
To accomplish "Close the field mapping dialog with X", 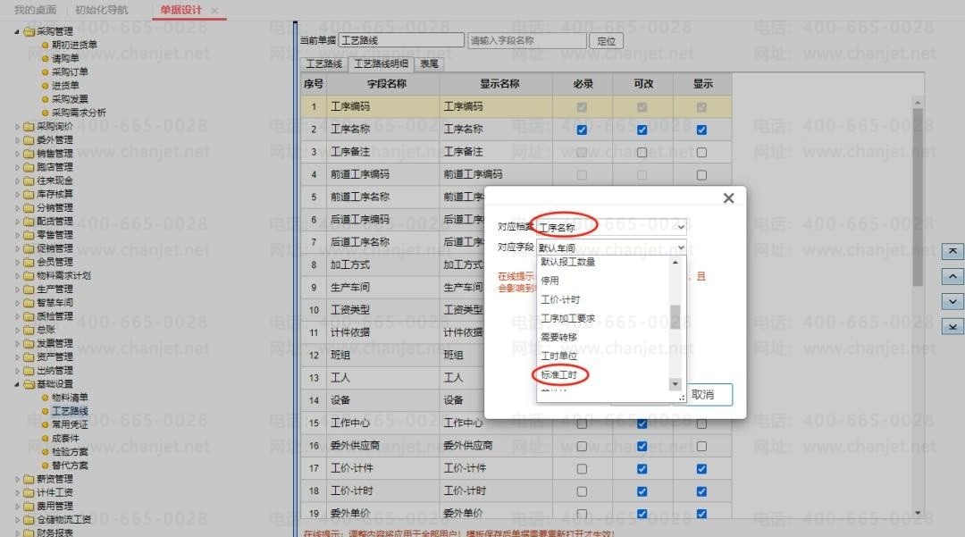I will point(729,198).
